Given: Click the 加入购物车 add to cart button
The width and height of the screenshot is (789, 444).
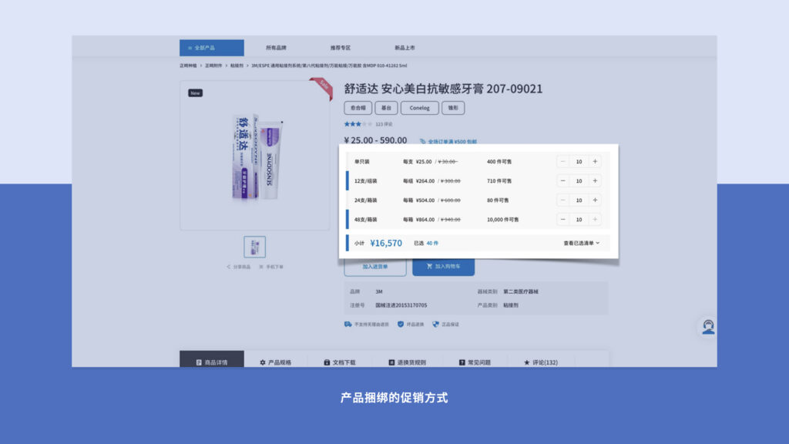Looking at the screenshot, I should 443,266.
